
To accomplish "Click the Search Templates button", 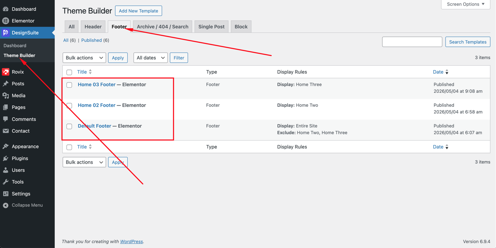I will click(468, 42).
